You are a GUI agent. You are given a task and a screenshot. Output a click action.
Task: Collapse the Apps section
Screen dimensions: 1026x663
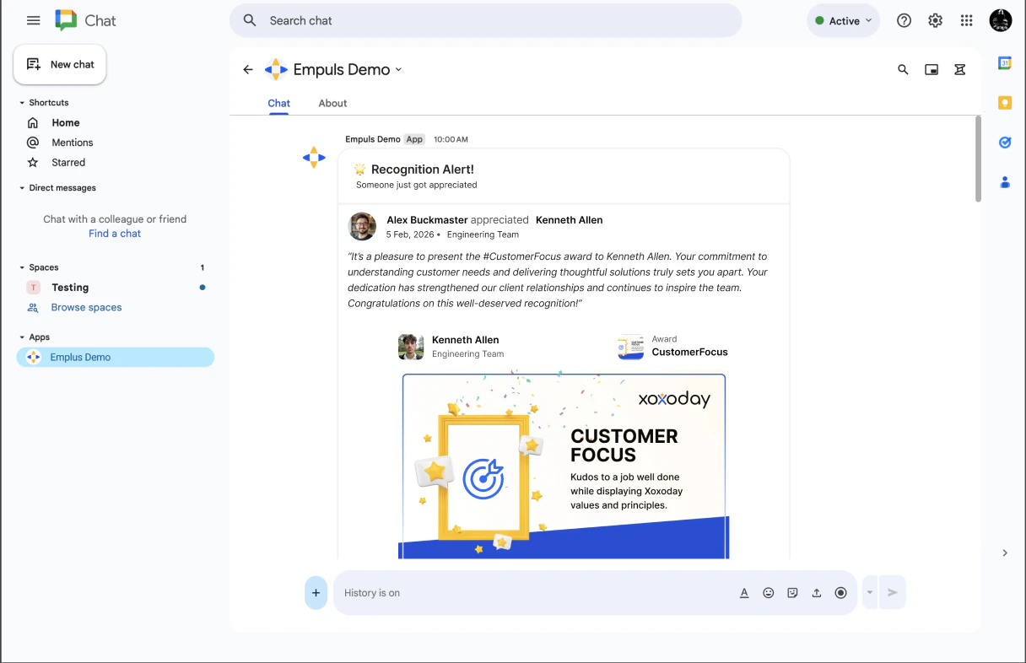pyautogui.click(x=22, y=337)
